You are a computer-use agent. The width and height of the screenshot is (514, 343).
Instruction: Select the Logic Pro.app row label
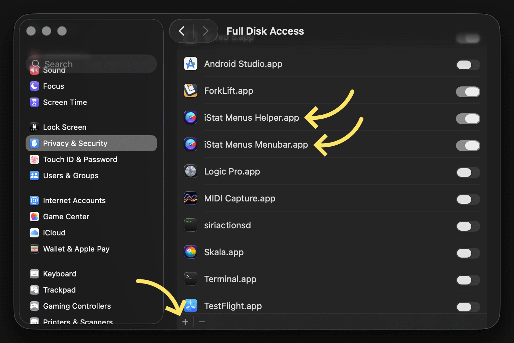click(232, 171)
